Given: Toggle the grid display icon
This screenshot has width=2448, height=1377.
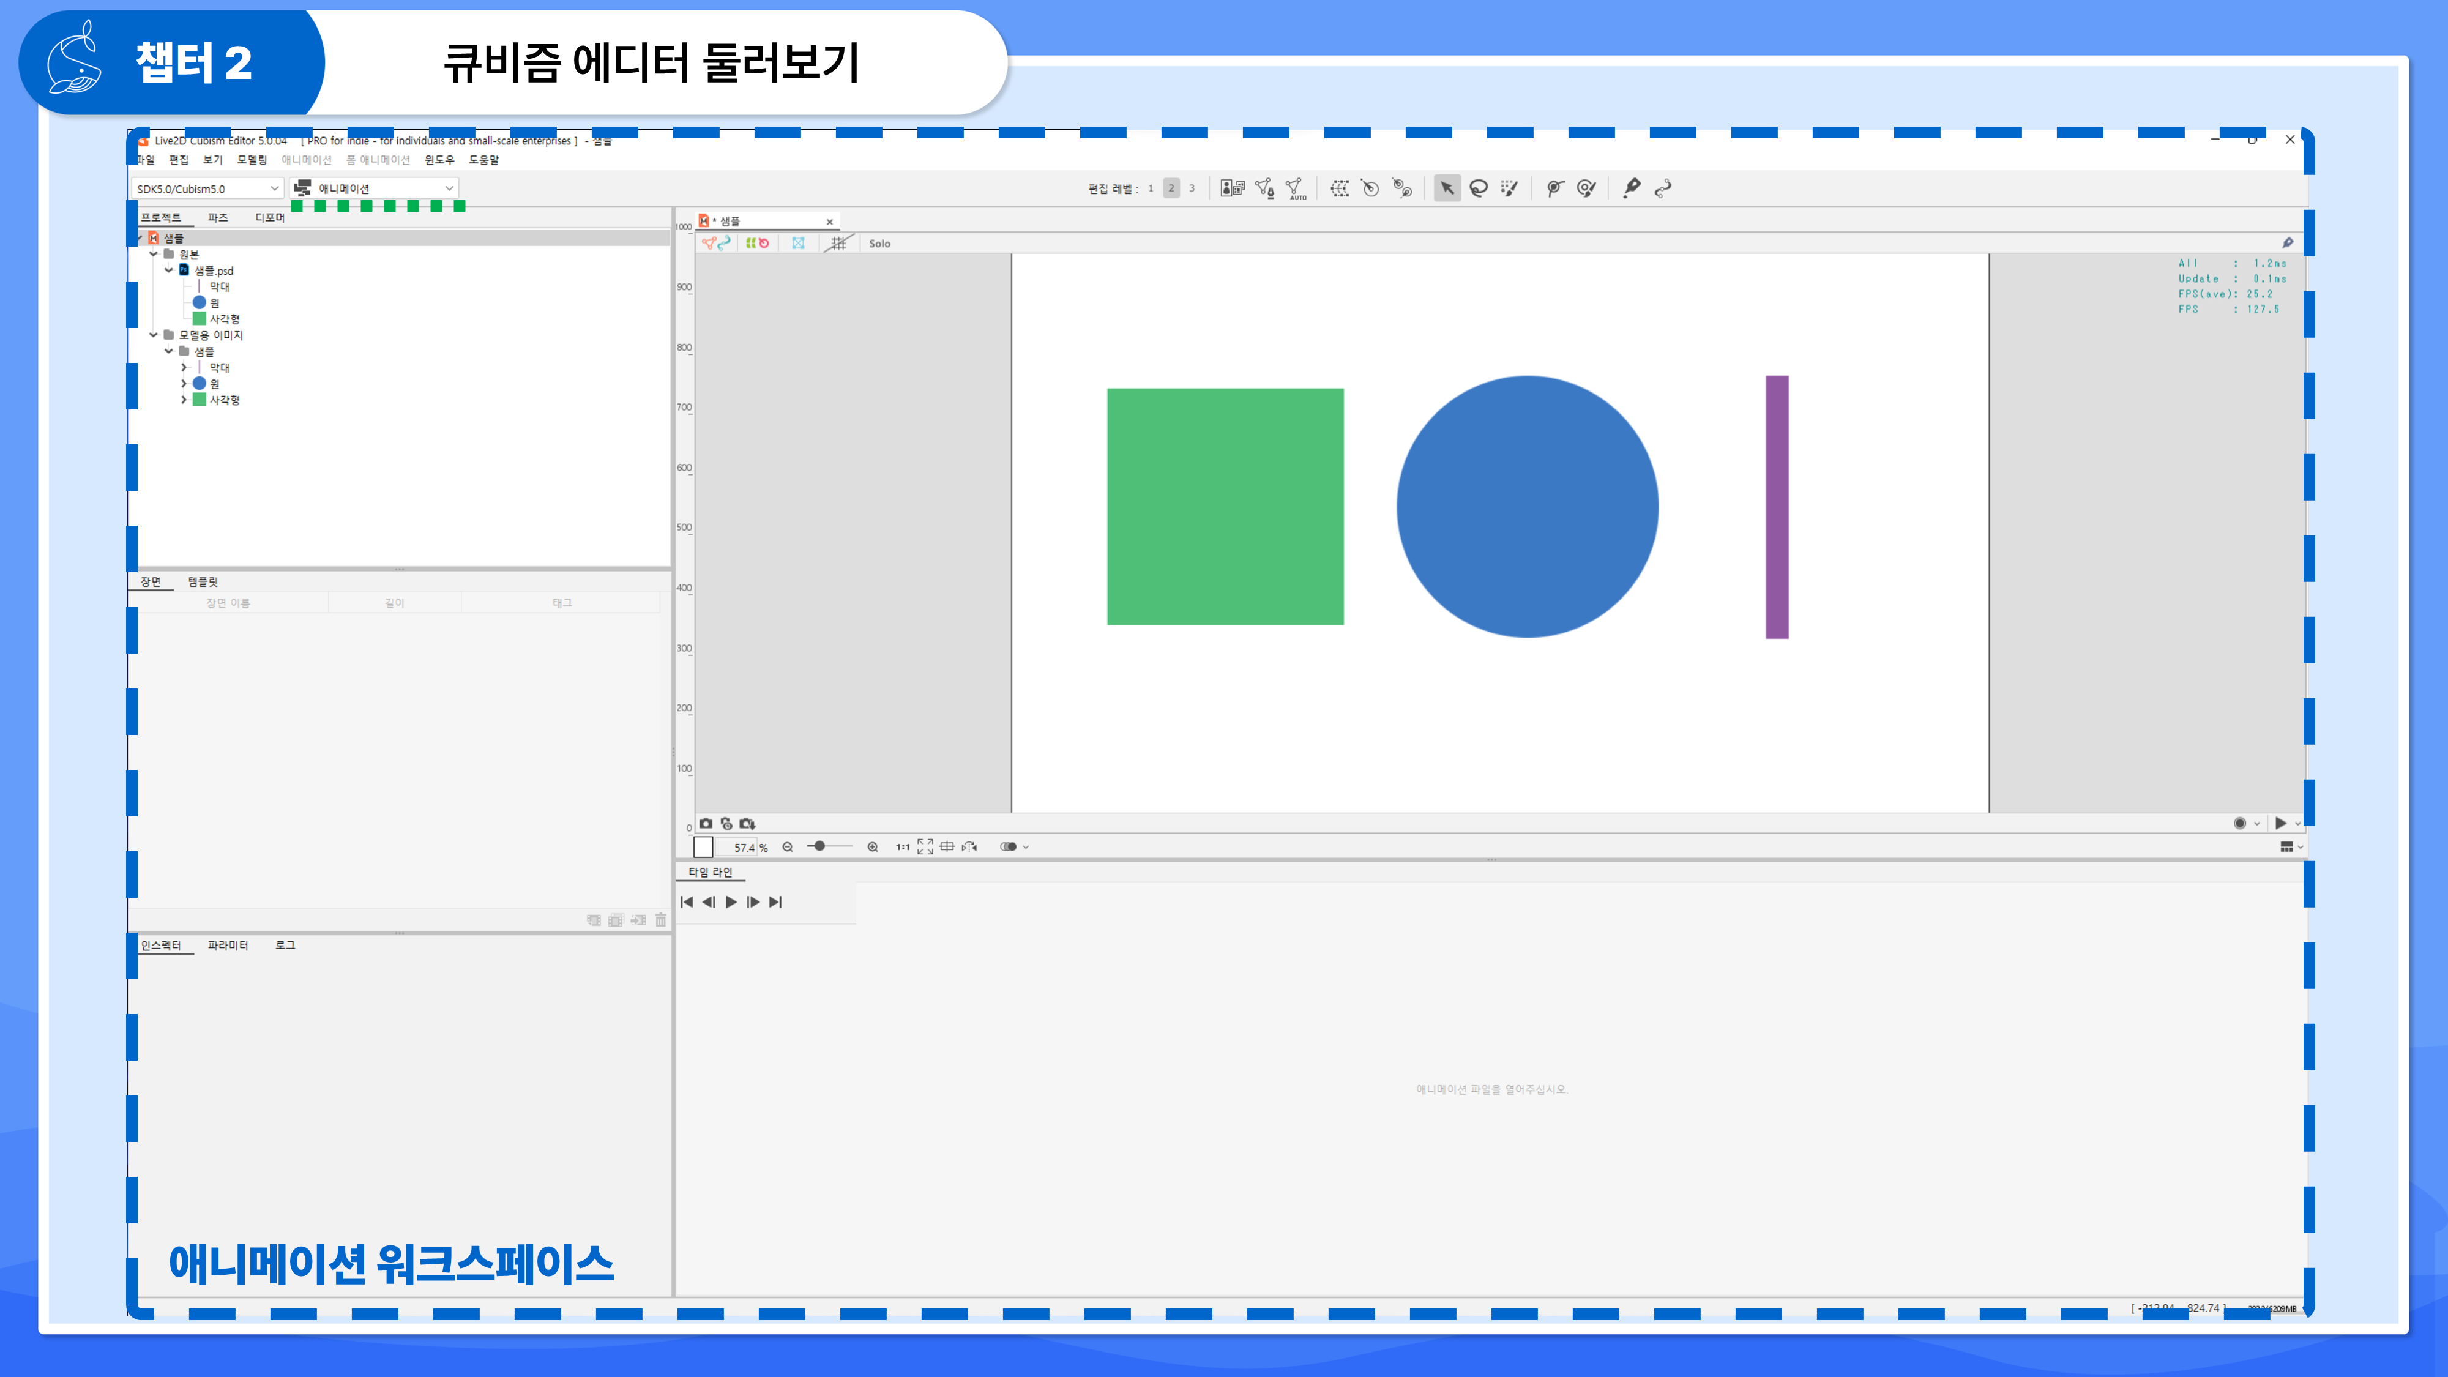Looking at the screenshot, I should click(x=837, y=244).
